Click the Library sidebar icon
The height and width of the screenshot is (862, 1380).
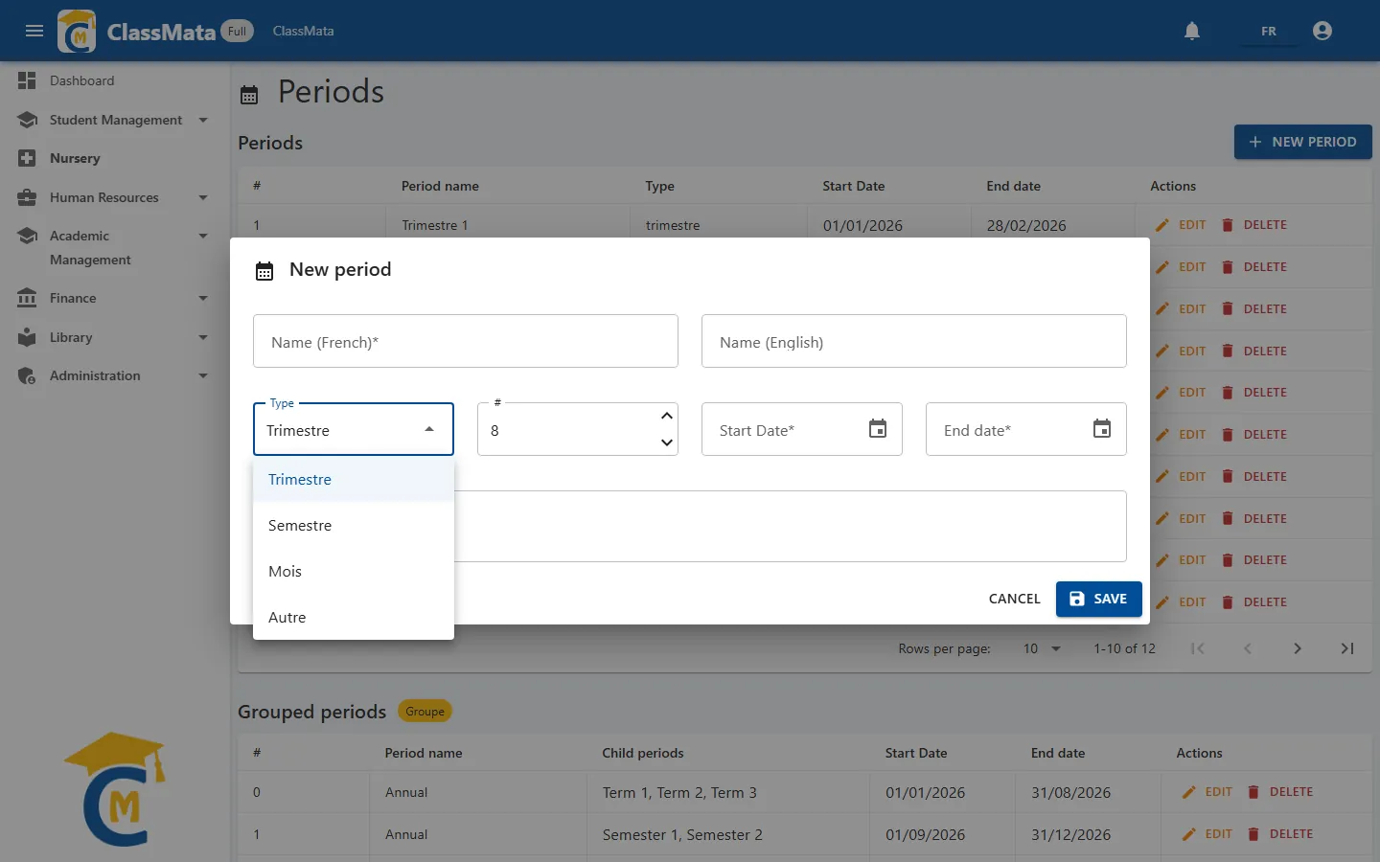pyautogui.click(x=27, y=337)
